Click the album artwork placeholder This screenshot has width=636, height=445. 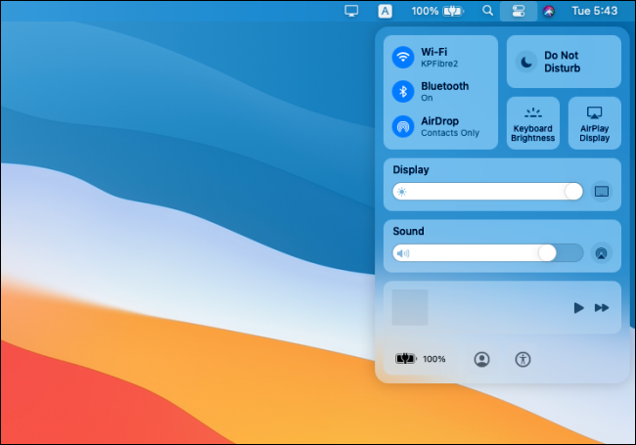coord(410,307)
